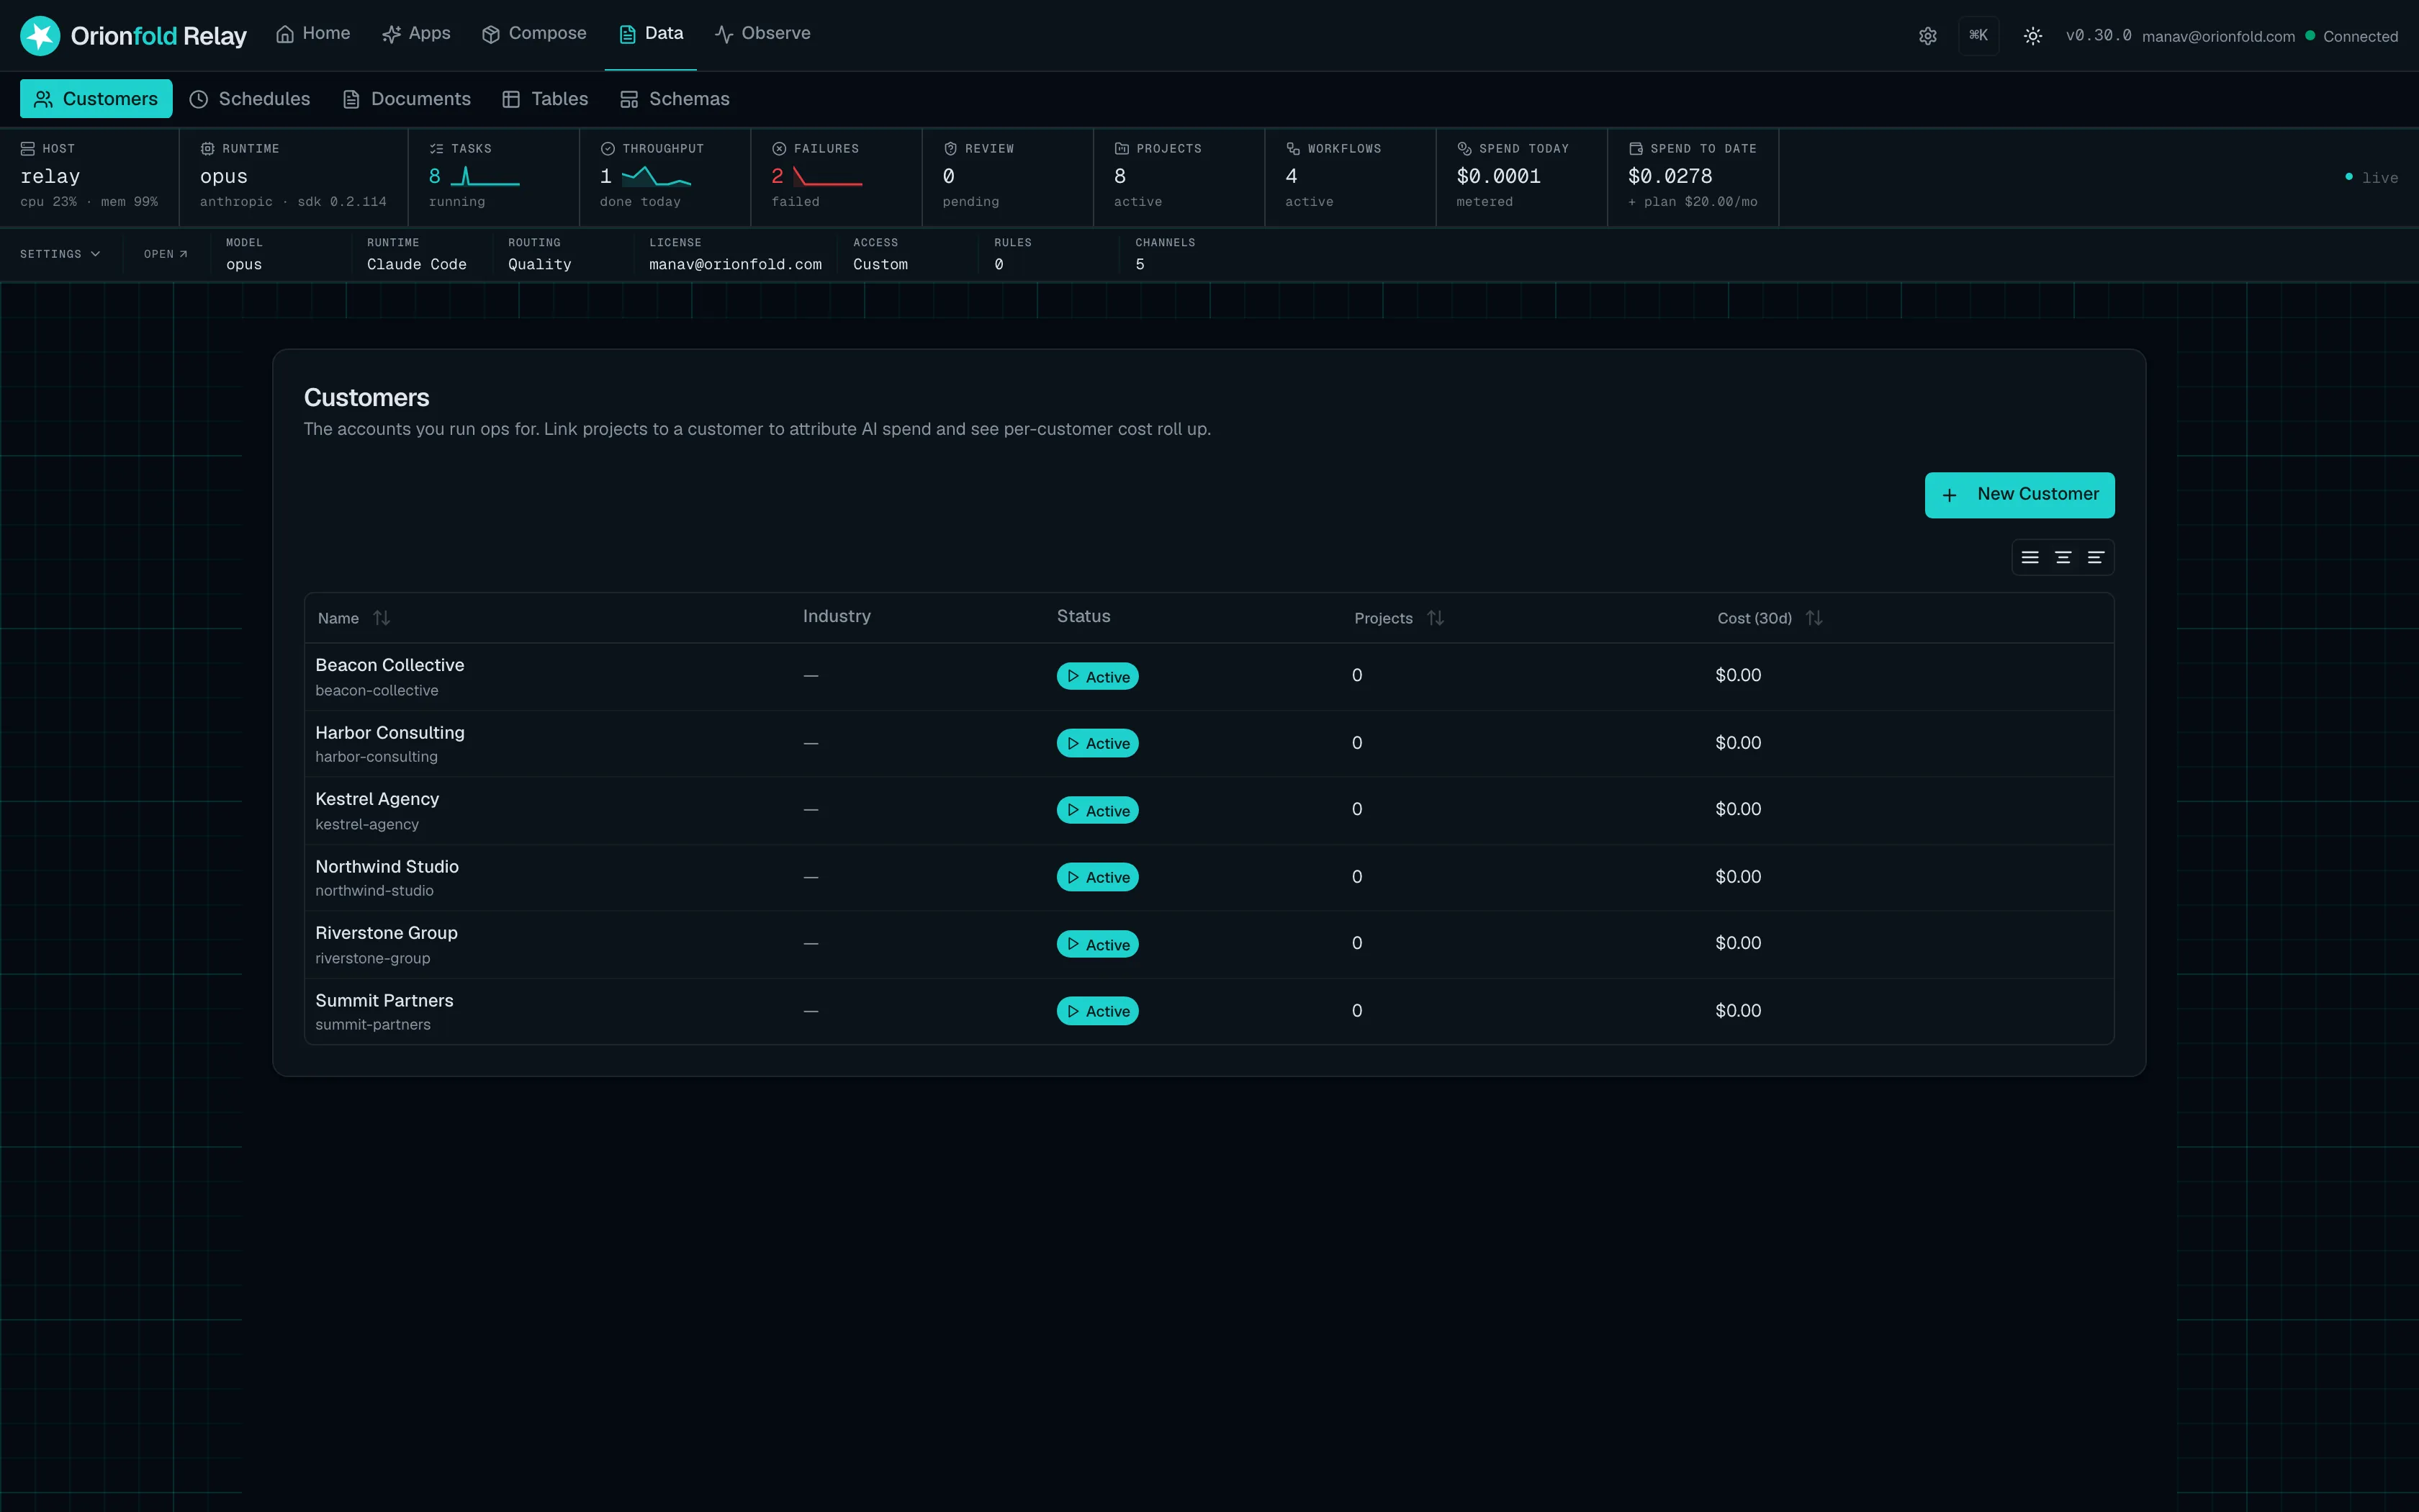Sort table by Name column
Screen dimensions: 2419x1512
click(x=354, y=618)
